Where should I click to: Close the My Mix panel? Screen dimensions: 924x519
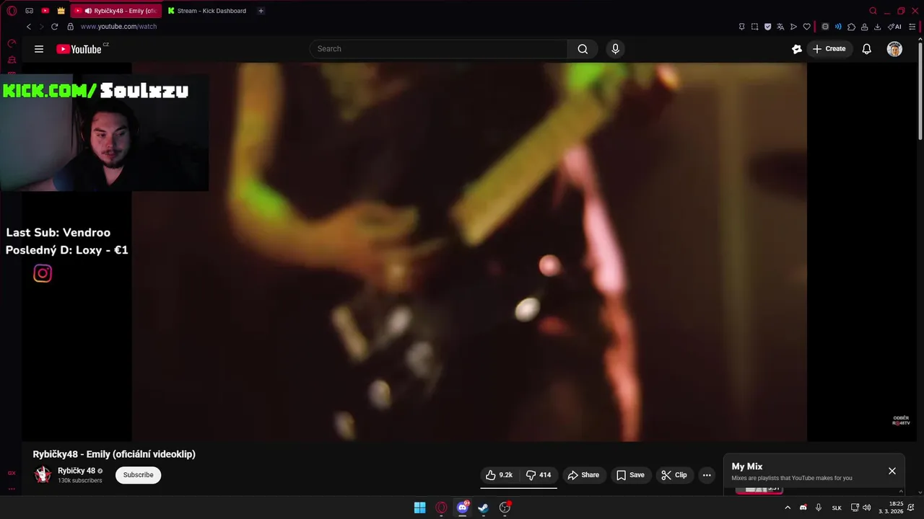(892, 471)
